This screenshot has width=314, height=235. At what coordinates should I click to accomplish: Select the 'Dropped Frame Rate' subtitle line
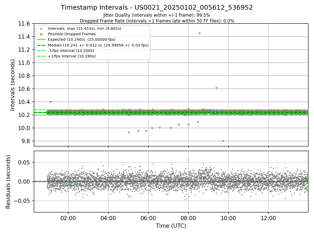coord(157,21)
